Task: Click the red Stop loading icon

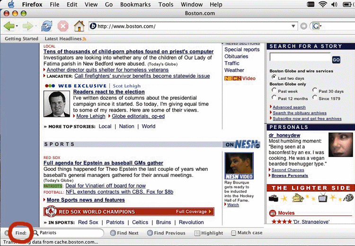Action: pos(63,26)
